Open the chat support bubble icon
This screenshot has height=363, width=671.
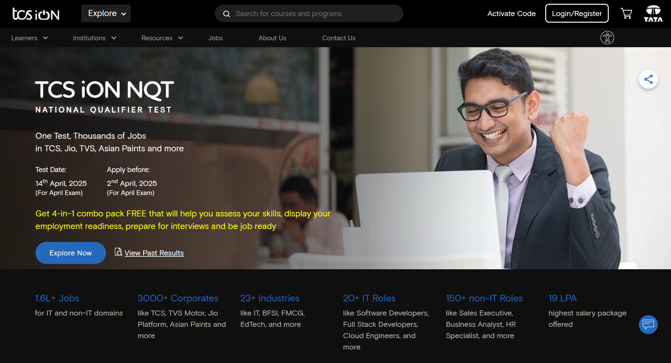pos(648,324)
